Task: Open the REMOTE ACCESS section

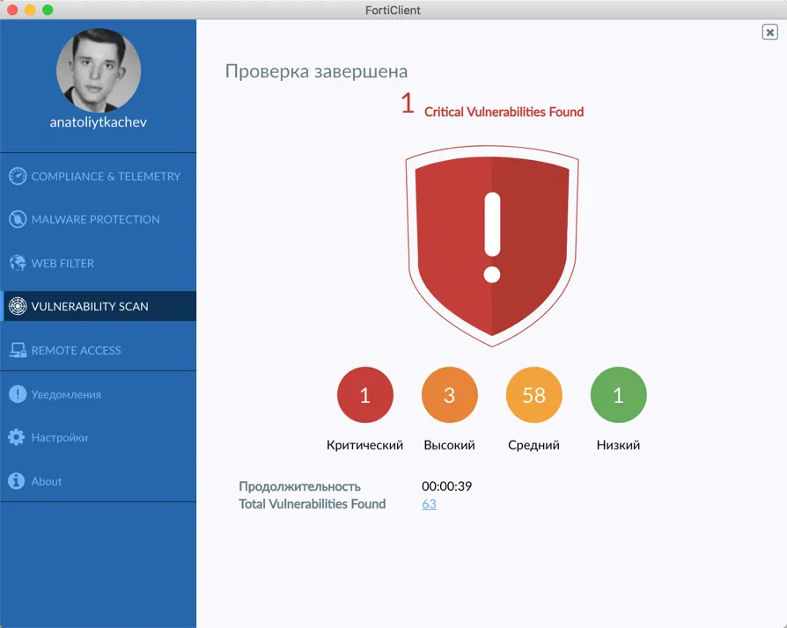Action: click(x=98, y=350)
